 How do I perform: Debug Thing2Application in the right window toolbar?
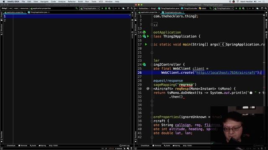click(240, 8)
